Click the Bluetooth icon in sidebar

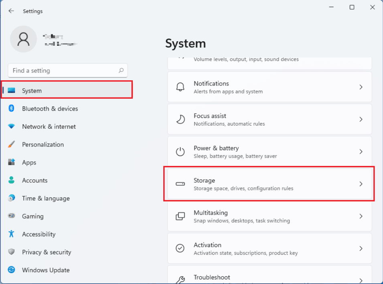point(12,108)
